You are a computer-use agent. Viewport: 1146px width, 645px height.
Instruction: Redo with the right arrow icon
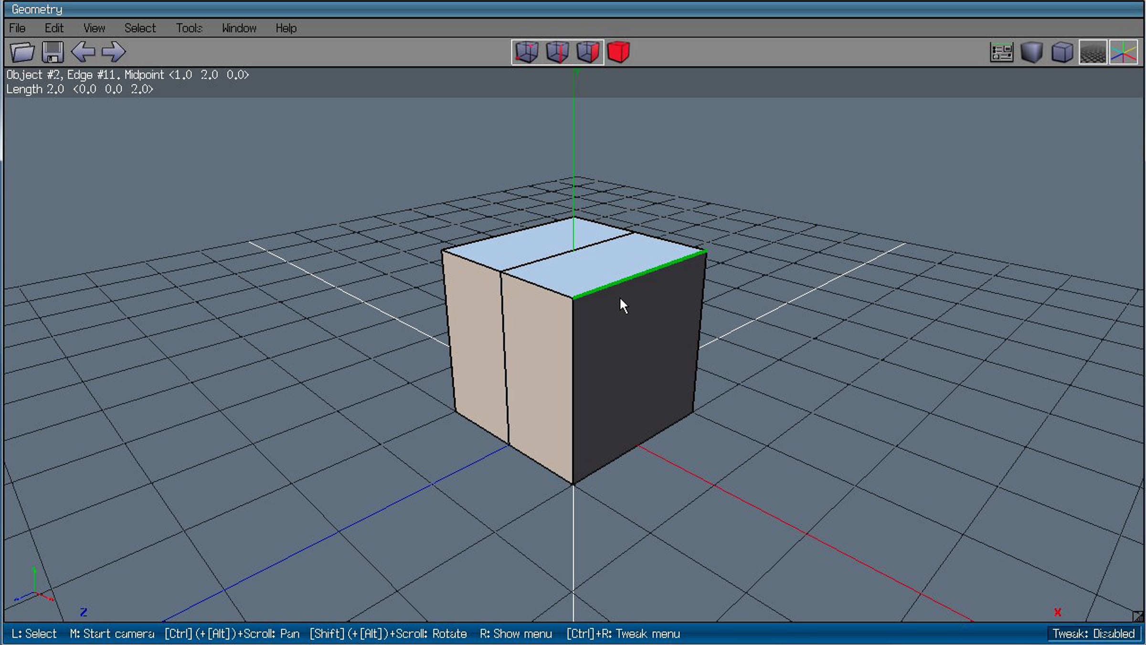tap(114, 52)
